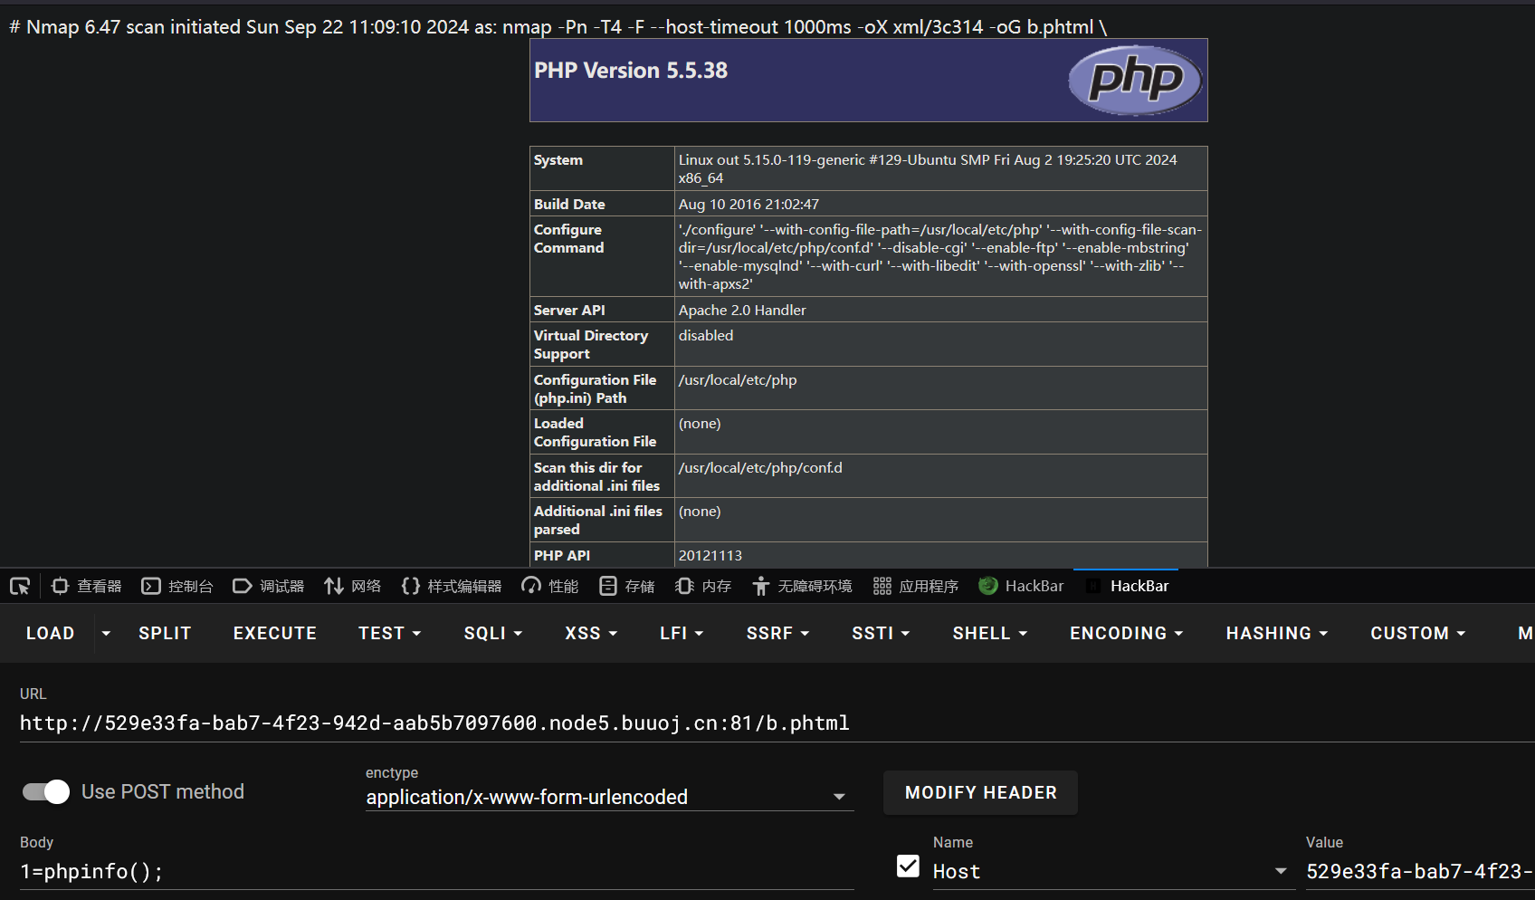Image resolution: width=1535 pixels, height=900 pixels.
Task: Open the HASHING dropdown menu
Action: coord(1277,633)
